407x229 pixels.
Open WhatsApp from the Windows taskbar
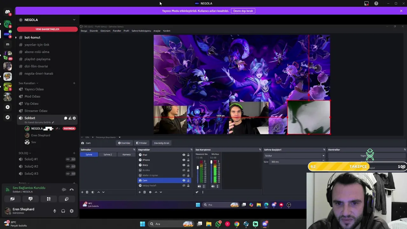pyautogui.click(x=218, y=224)
